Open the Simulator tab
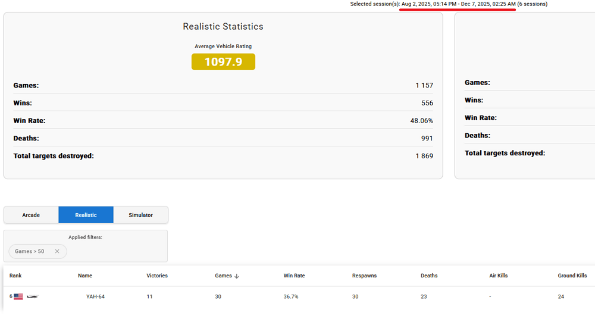 point(140,215)
